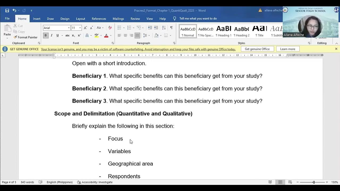340x191 pixels.
Task: Apply subscript formatting
Action: point(74,36)
